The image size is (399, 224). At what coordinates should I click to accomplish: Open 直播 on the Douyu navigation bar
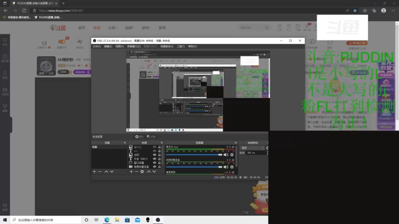97,28
